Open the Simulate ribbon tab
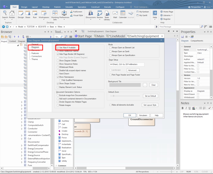The height and width of the screenshot is (174, 213). click(69, 7)
